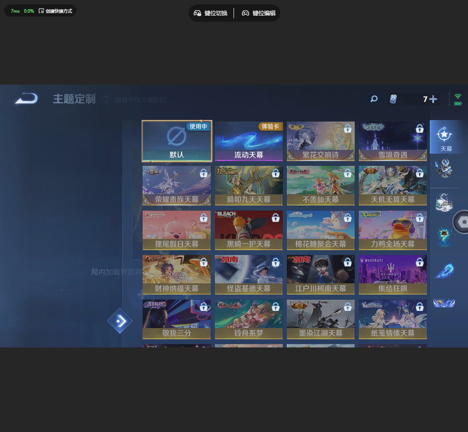Select the 力鸭全场天幕 card
468x432 pixels.
[393, 230]
